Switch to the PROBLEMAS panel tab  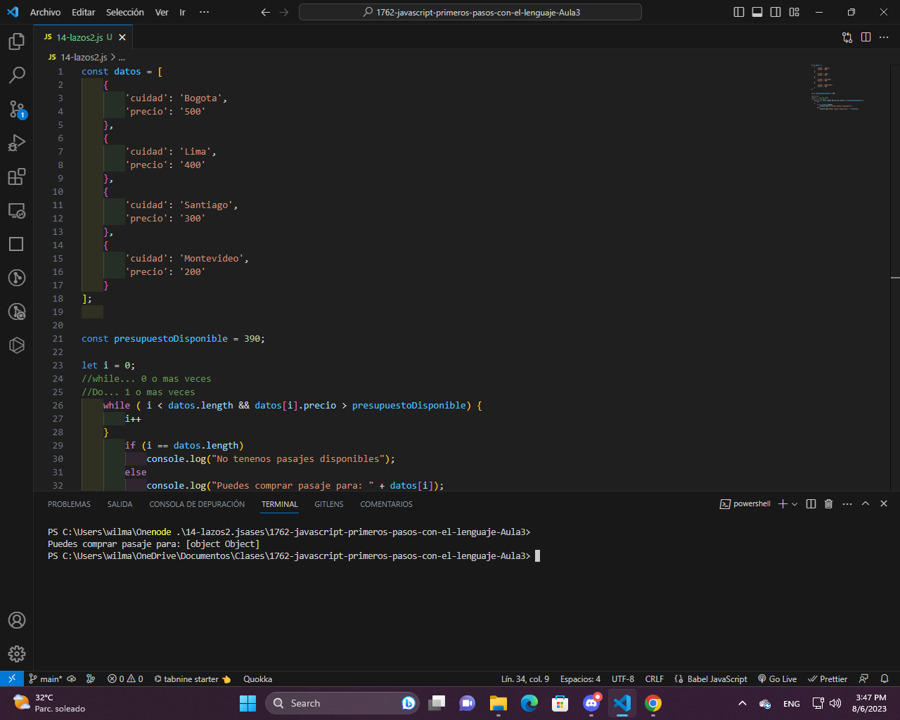pos(69,504)
